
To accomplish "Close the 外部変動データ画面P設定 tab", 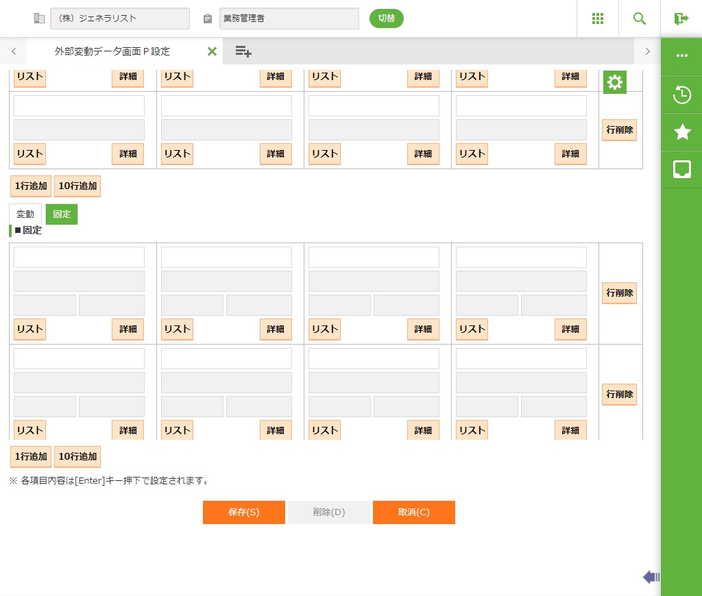I will [x=212, y=51].
